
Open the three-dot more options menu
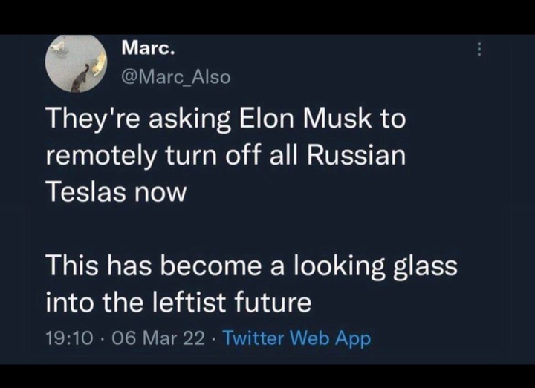(479, 50)
